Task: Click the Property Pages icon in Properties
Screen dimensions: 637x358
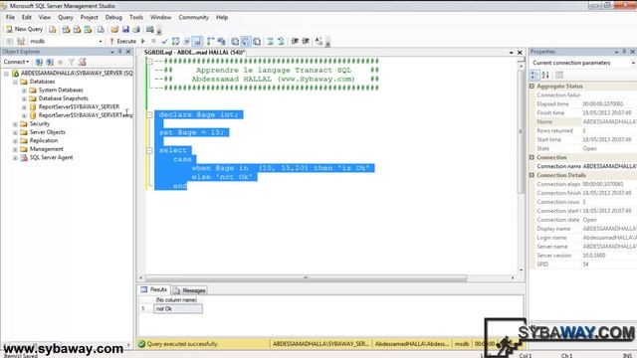Action: tap(559, 76)
